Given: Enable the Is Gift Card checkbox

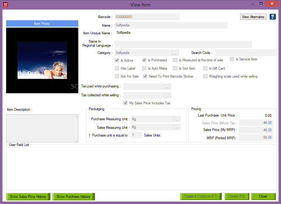Looking at the screenshot, I should pos(205,68).
